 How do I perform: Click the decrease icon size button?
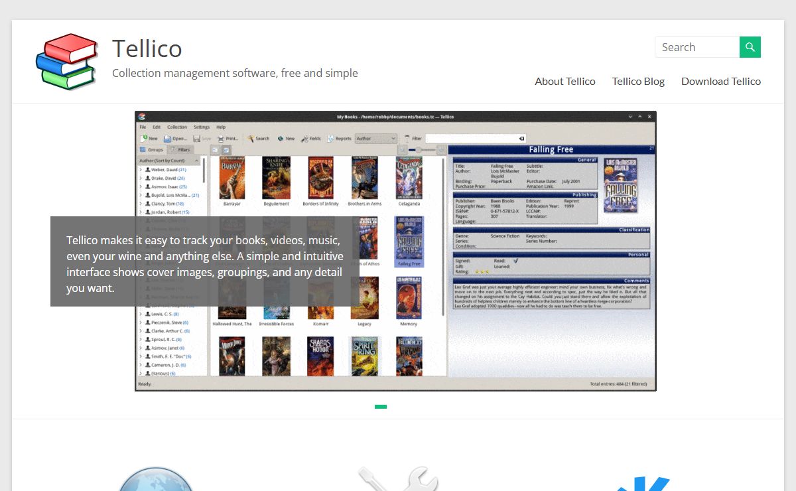(x=402, y=150)
